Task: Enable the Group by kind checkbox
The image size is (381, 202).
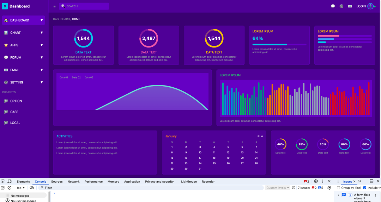Action: tap(338, 188)
